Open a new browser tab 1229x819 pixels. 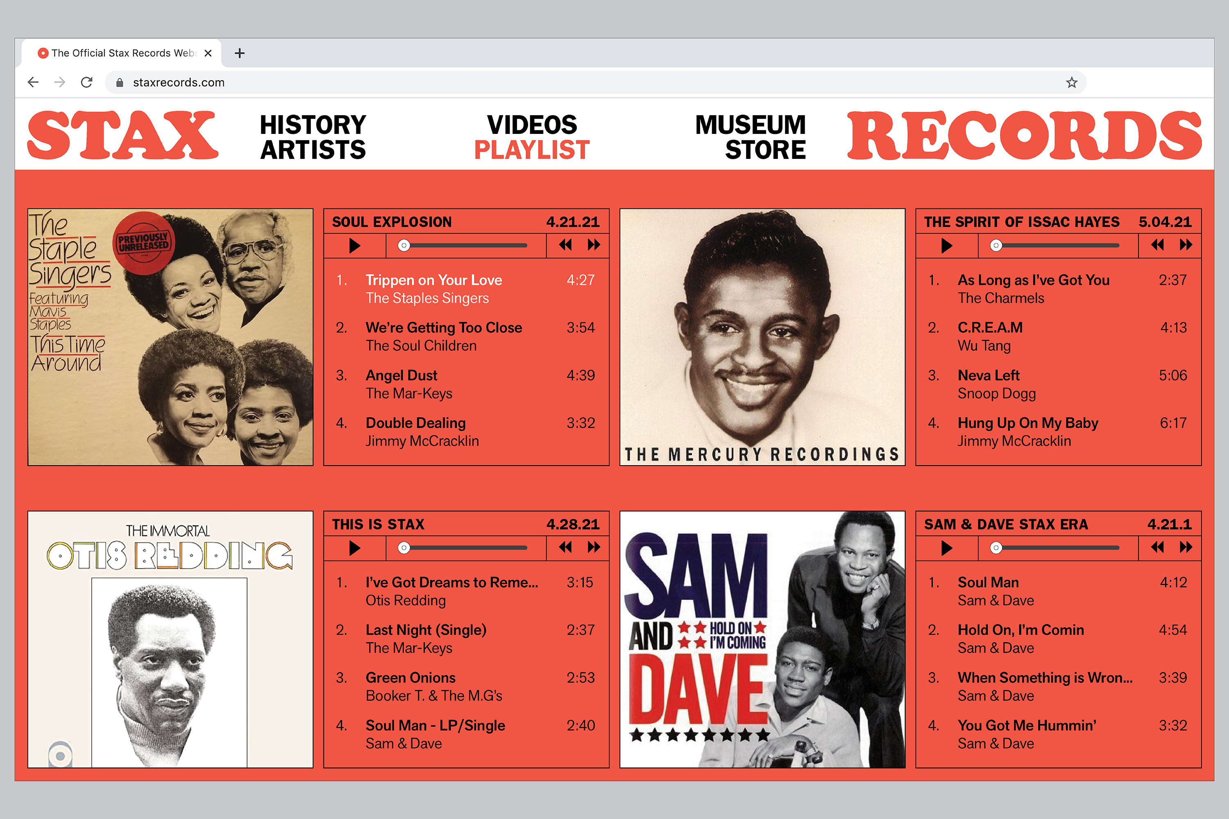239,53
